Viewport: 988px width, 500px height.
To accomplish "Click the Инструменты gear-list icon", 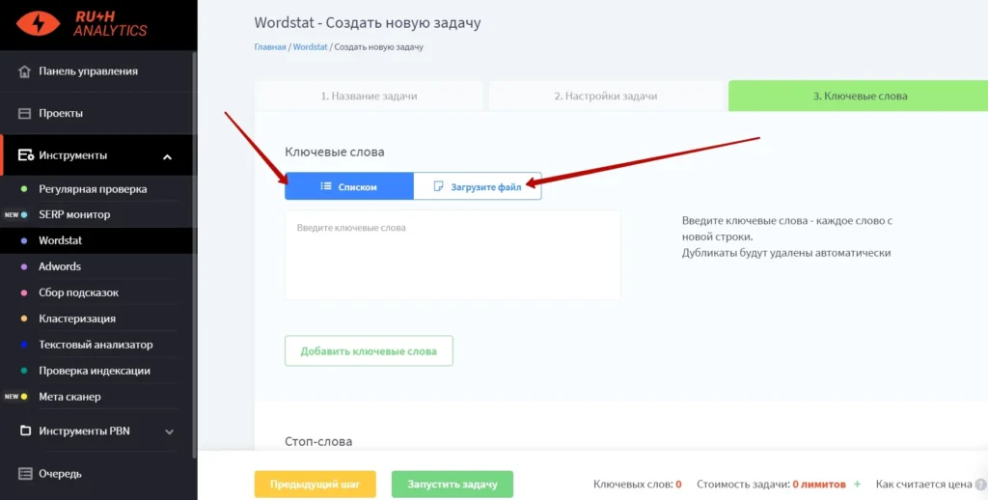I will tap(25, 155).
